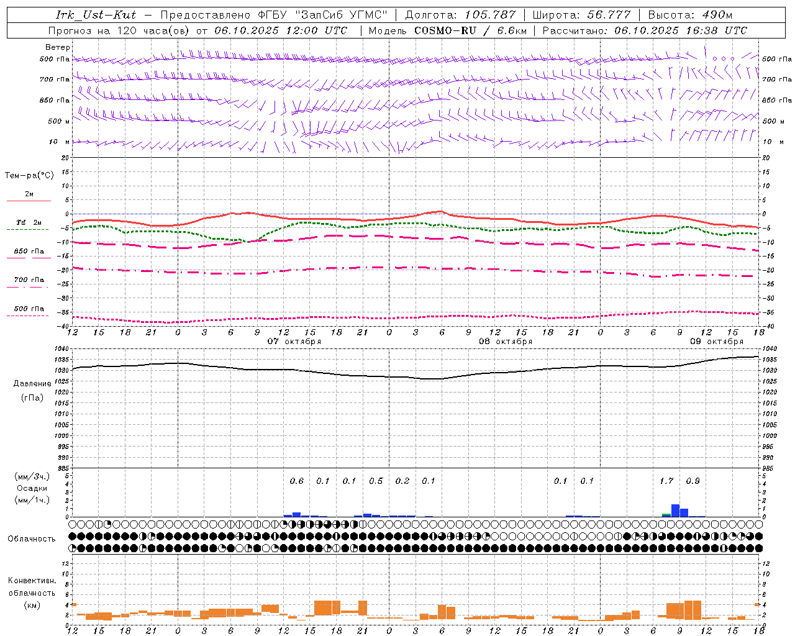Click the Td 2м legend entry
Screen dimensions: 795x636
coord(29,222)
